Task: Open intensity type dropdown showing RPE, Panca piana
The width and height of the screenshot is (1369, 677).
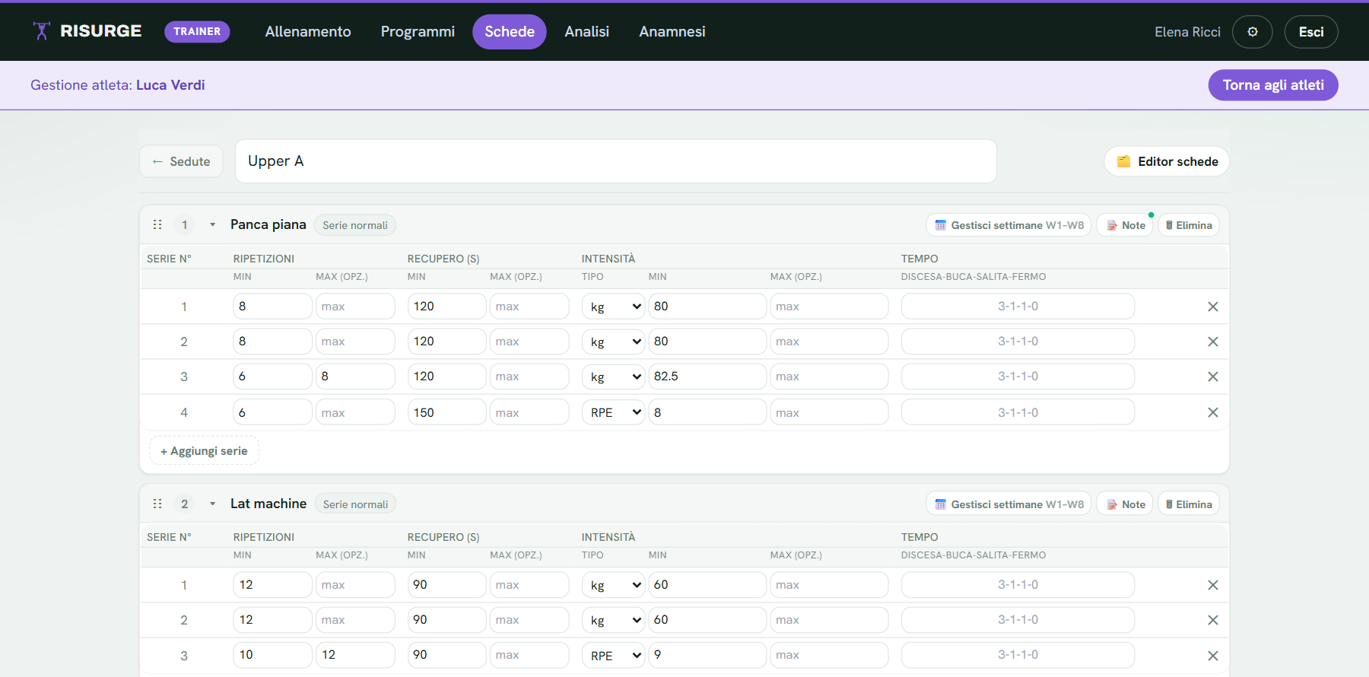Action: pyautogui.click(x=614, y=412)
